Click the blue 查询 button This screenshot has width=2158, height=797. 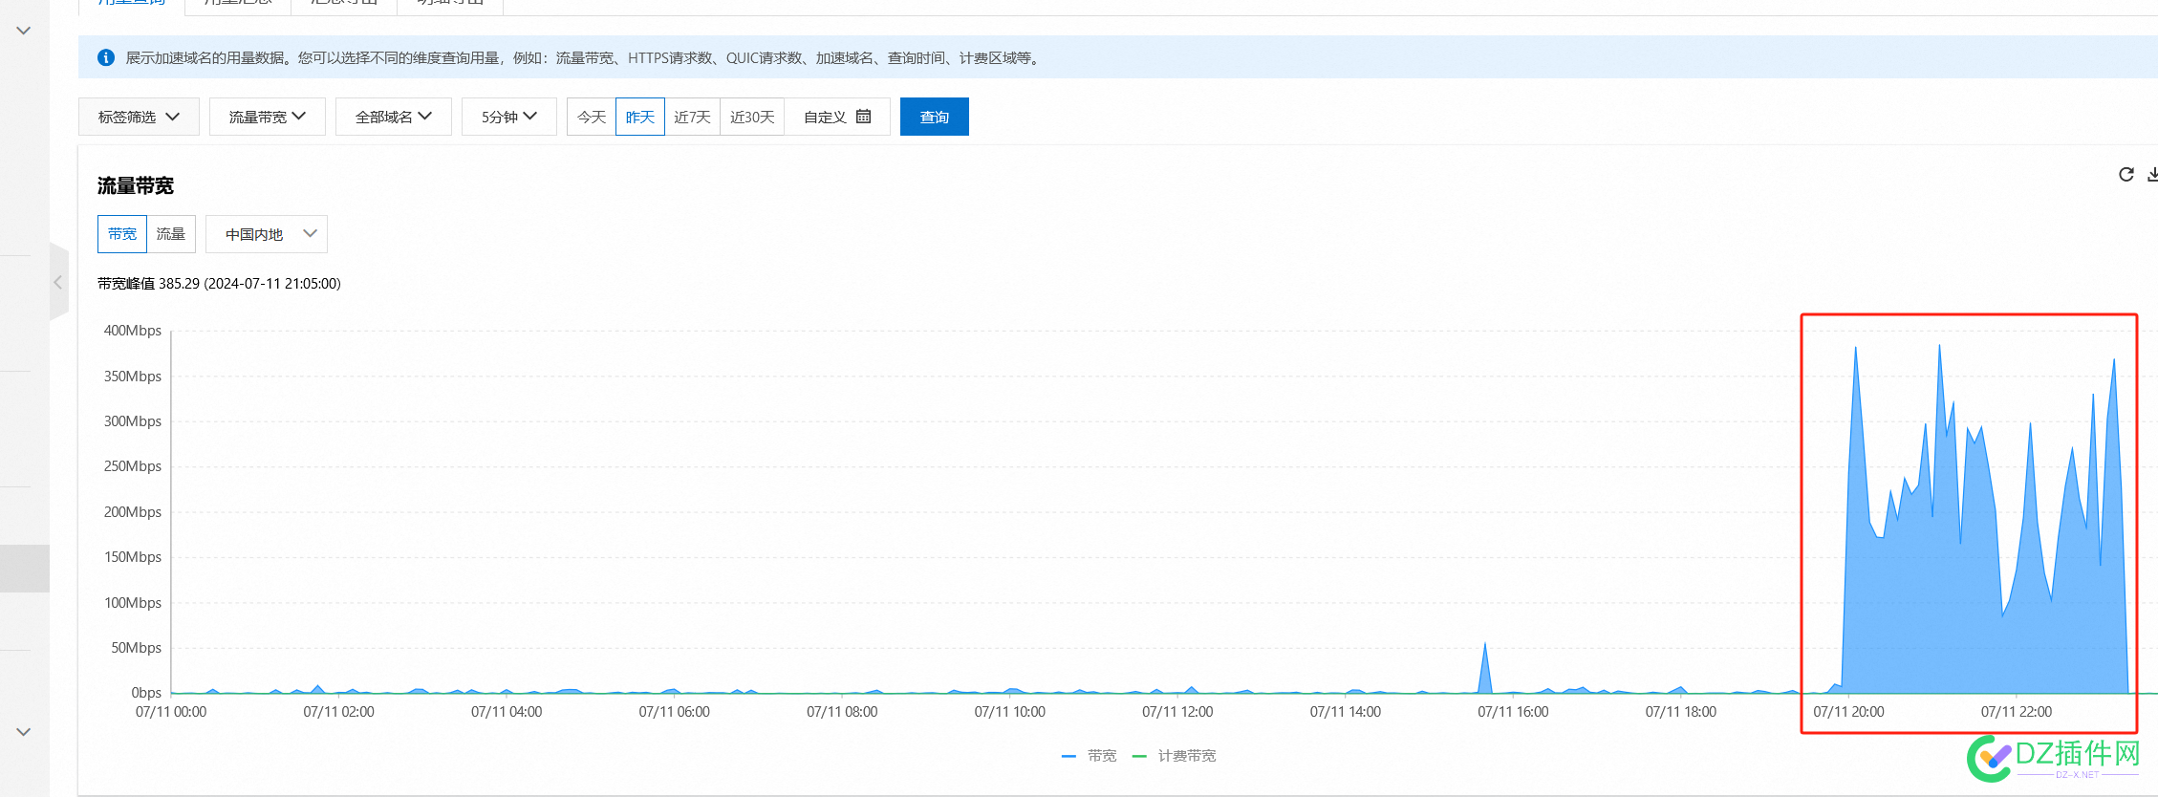pyautogui.click(x=935, y=117)
